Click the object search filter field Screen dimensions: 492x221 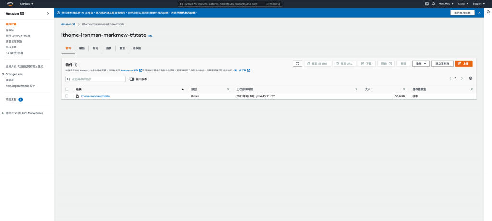pyautogui.click(x=96, y=79)
